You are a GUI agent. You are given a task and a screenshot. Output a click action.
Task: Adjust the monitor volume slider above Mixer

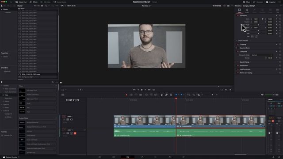pyautogui.click(x=269, y=95)
